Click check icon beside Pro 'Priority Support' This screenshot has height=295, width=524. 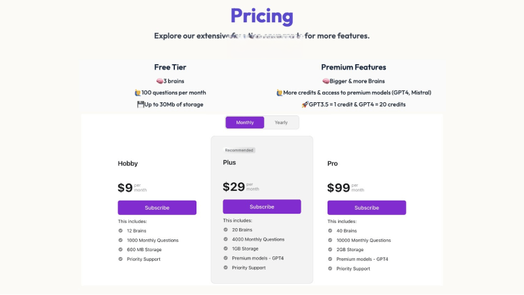(x=330, y=269)
